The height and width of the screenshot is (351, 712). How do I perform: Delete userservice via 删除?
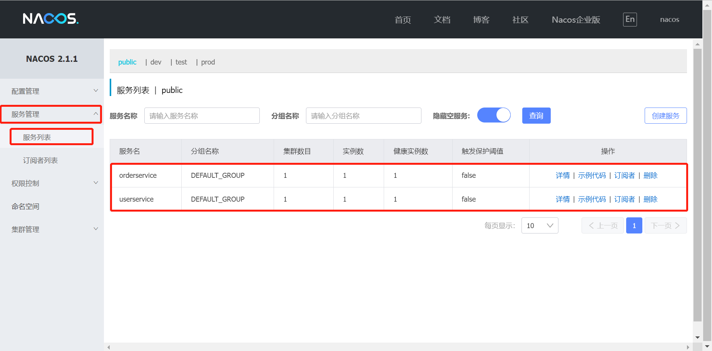click(x=650, y=199)
